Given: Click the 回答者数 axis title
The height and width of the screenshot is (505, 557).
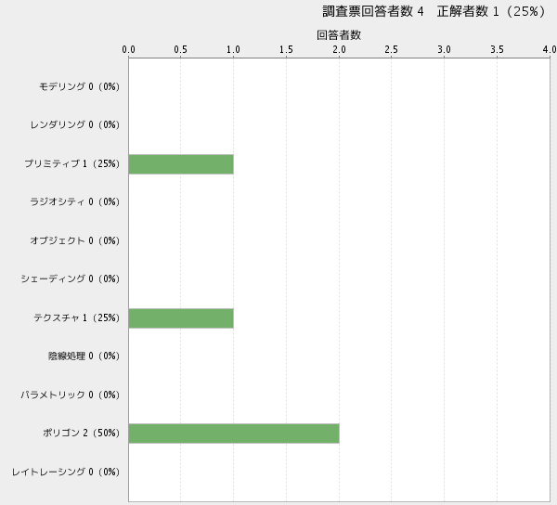Looking at the screenshot, I should pos(339,34).
